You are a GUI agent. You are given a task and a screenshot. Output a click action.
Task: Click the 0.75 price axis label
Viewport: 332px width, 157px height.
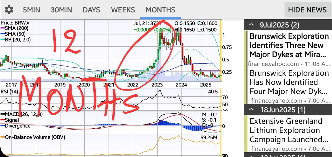point(227,47)
